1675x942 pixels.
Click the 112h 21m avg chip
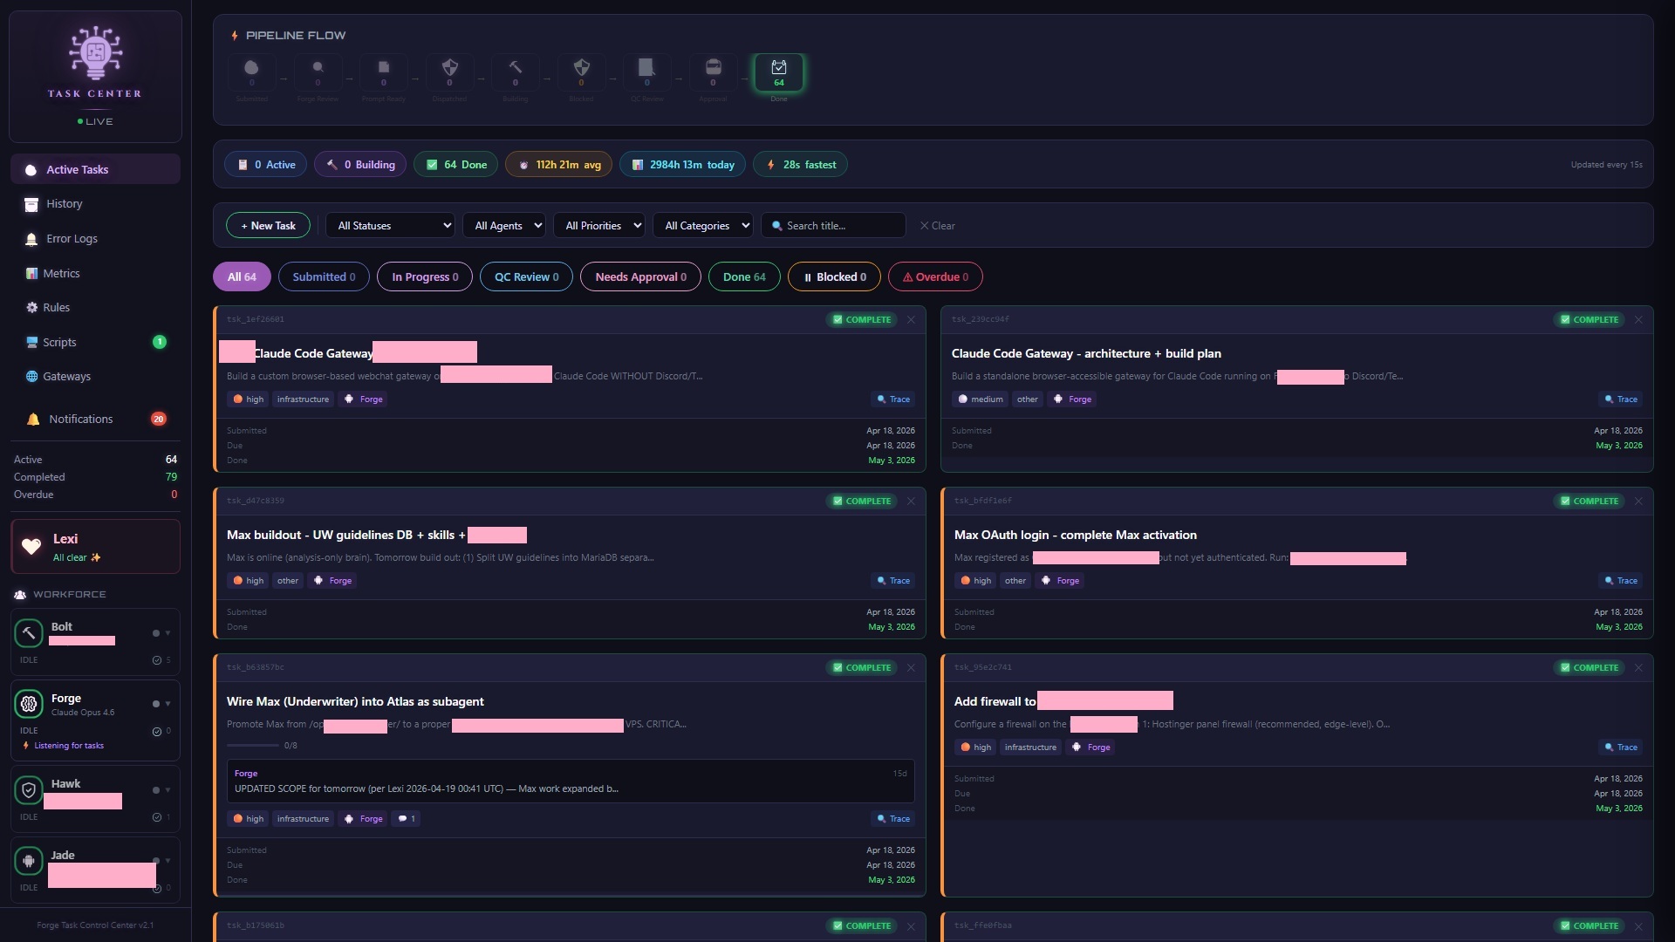pyautogui.click(x=558, y=165)
